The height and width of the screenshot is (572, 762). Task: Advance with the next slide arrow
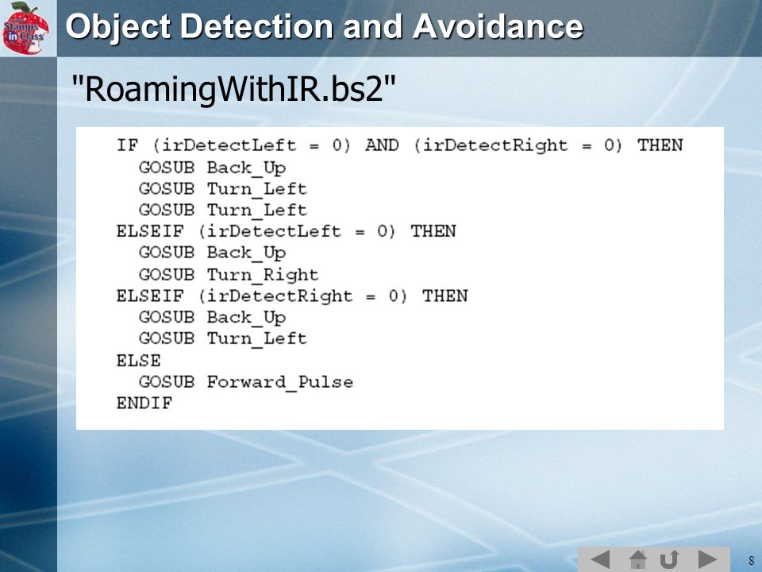click(x=707, y=559)
